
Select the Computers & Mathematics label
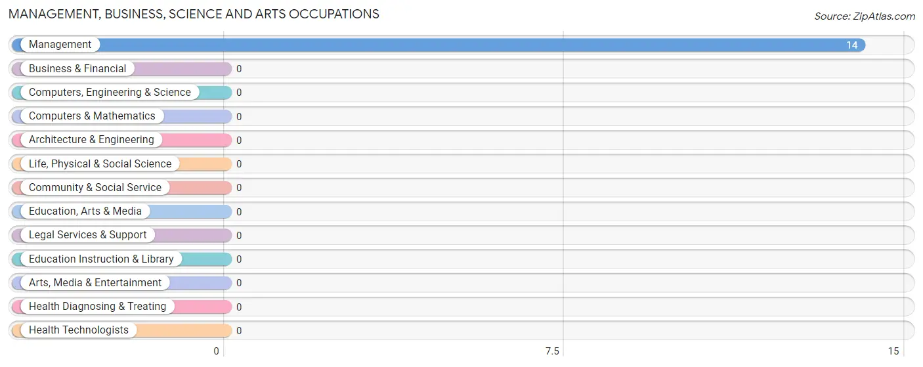tap(92, 116)
